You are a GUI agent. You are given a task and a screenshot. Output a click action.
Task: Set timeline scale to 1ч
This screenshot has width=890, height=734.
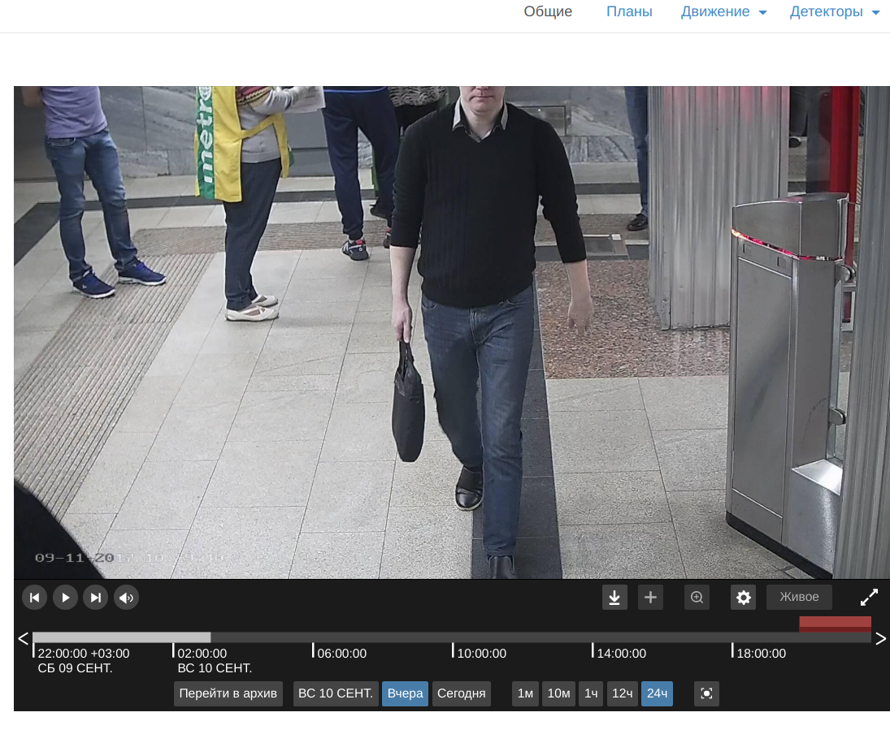[x=591, y=693]
